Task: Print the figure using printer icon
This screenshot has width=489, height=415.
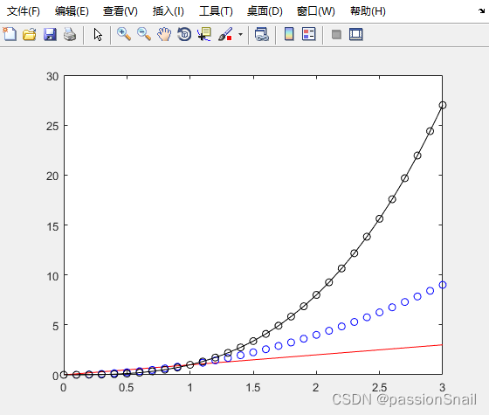Action: (x=70, y=34)
